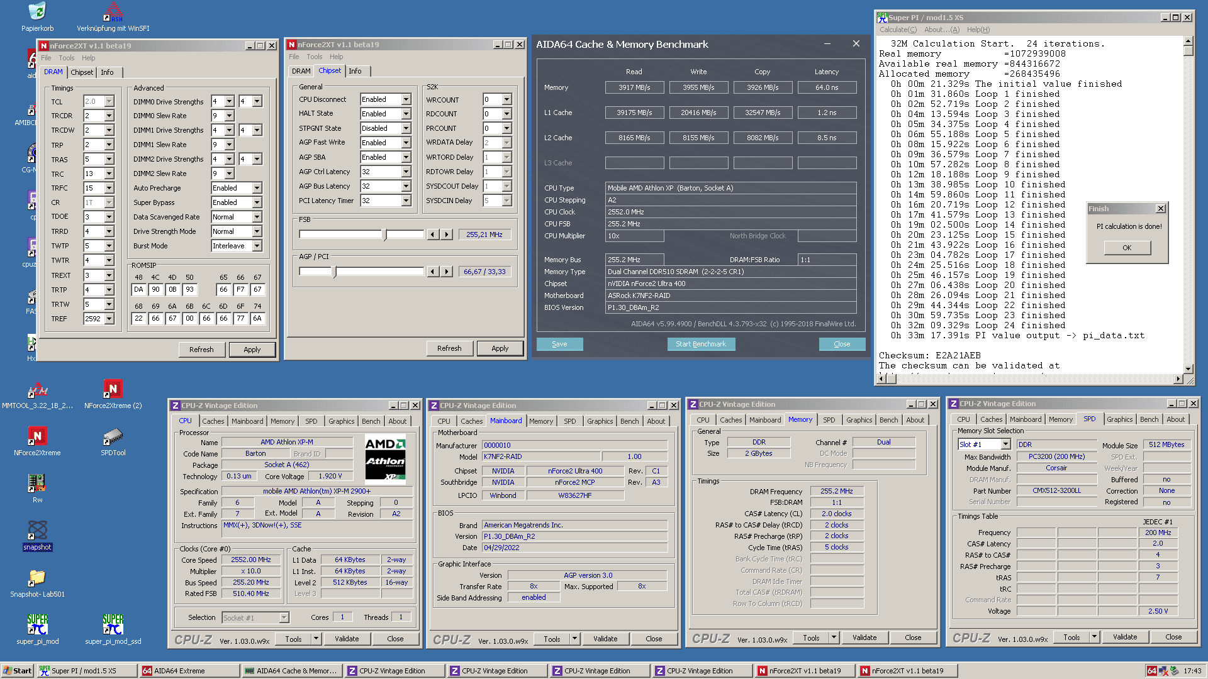The height and width of the screenshot is (679, 1208).
Task: Open the Burst Mode Interleave dropdown
Action: 257,246
